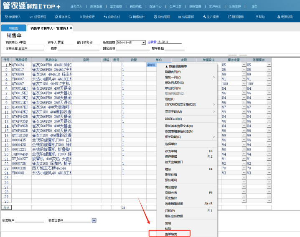Click the 附加说明 input field
Image resolution: width=300 pixels, height=237 pixels.
pos(133,48)
